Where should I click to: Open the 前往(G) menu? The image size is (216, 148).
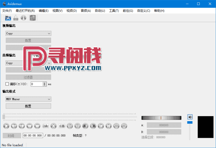(128, 10)
